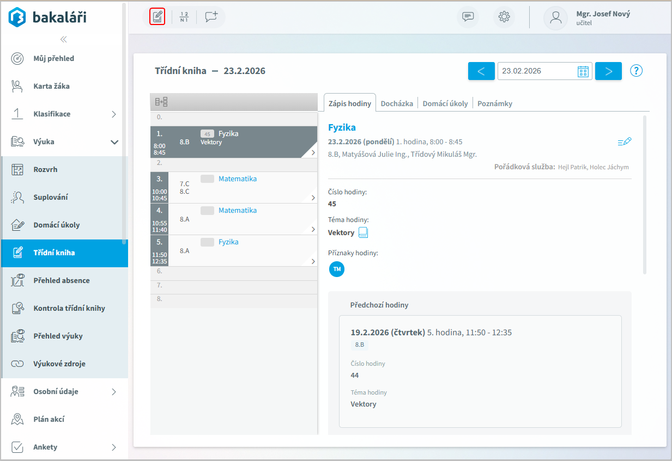Click the add comment icon in top toolbar
Image resolution: width=672 pixels, height=461 pixels.
211,17
